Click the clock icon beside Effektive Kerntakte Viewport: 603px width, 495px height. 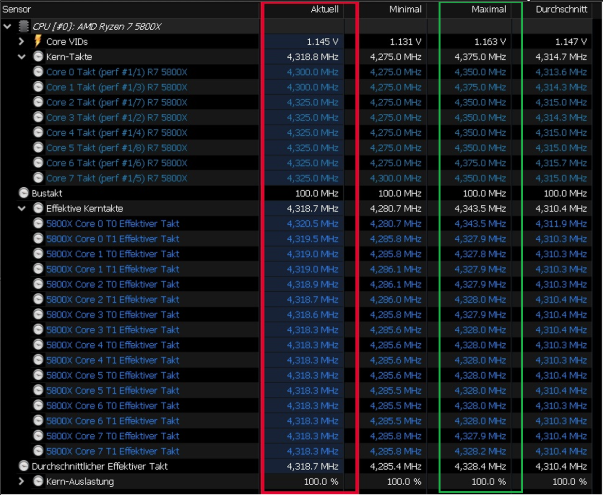coord(38,208)
